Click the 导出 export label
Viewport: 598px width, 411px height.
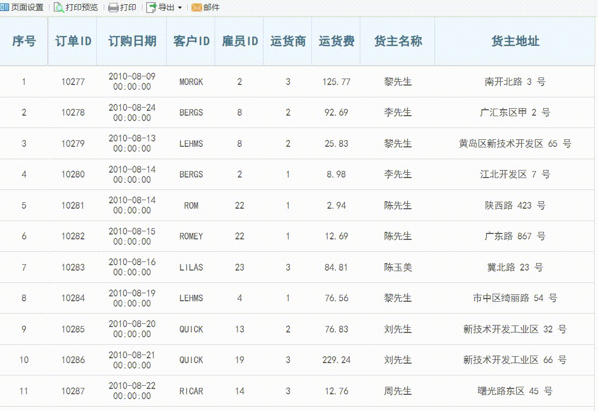click(x=166, y=7)
